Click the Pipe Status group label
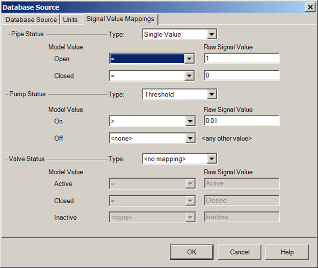The width and height of the screenshot is (318, 268). (28, 34)
